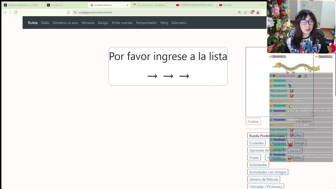This screenshot has width=336, height=189.
Task: Click chat message 'VOLVÍ' from angesniefaanji
Action: (x=298, y=101)
